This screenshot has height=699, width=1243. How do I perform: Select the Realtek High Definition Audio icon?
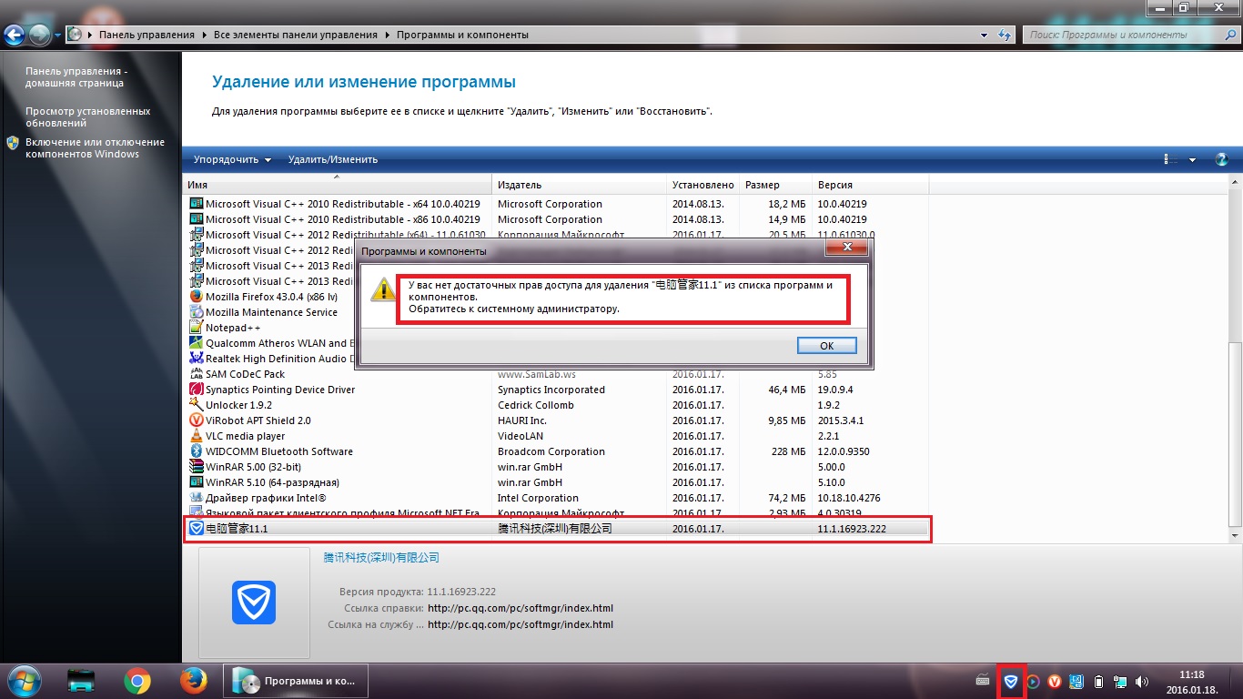point(196,359)
